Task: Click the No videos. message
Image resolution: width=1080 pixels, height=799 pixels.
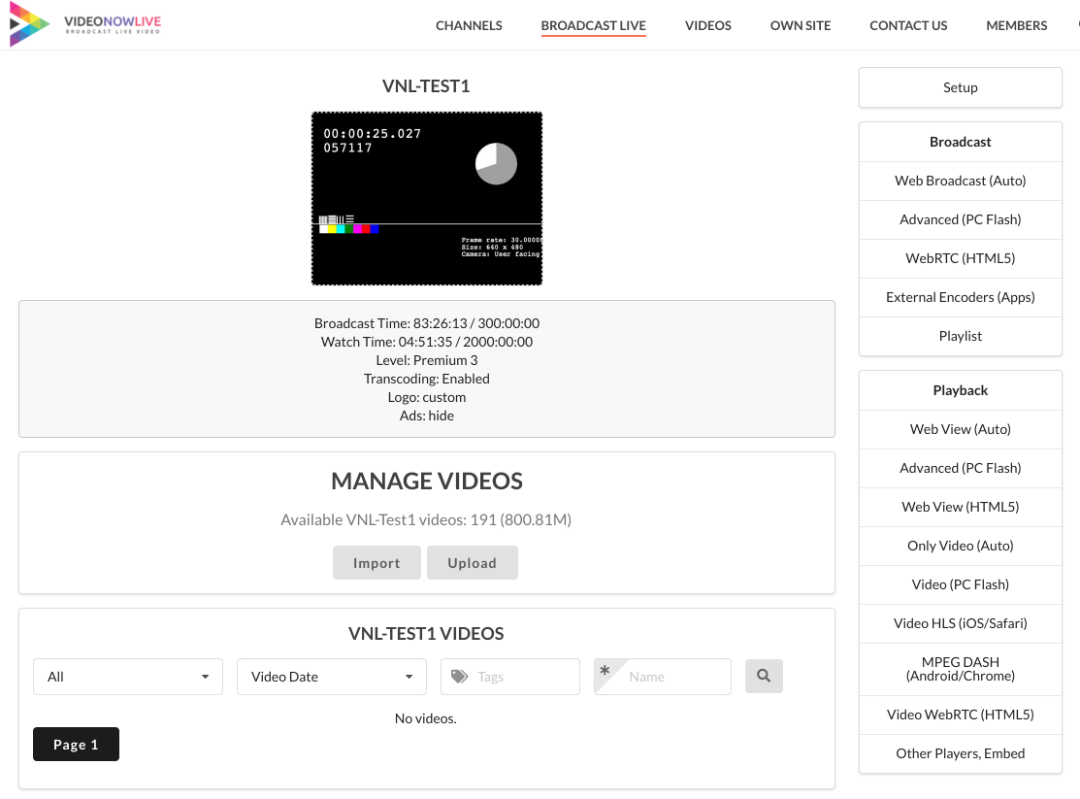Action: pos(426,718)
